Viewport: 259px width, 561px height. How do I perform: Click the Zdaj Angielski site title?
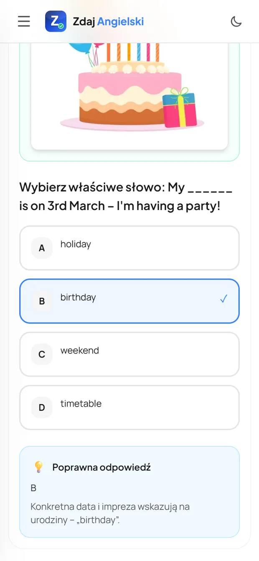(108, 21)
